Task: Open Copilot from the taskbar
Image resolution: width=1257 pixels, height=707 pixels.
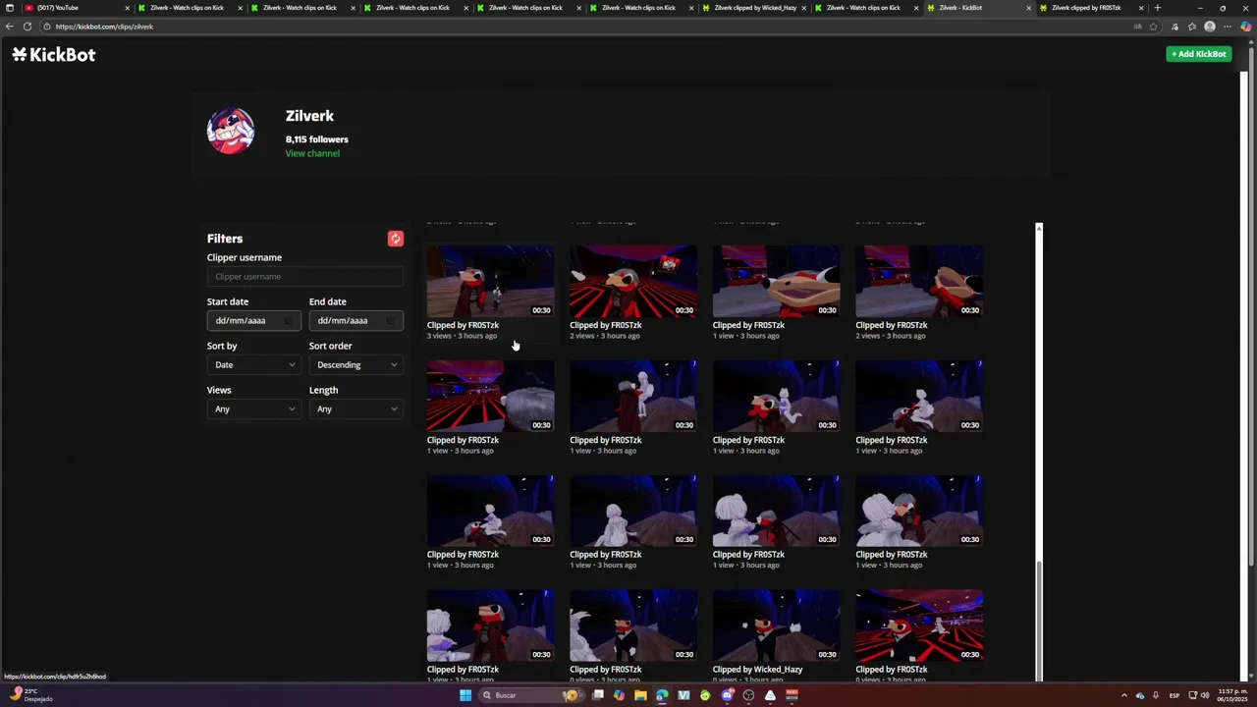Action: (619, 695)
